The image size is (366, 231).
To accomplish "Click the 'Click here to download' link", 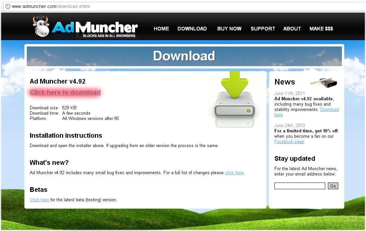I will [x=65, y=93].
